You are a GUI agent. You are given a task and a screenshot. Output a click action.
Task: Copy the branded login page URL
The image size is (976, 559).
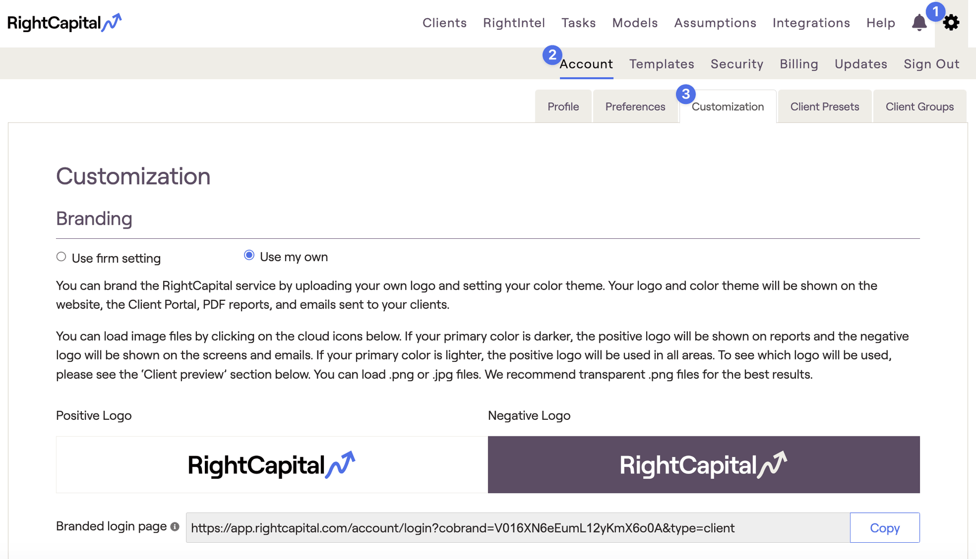884,527
